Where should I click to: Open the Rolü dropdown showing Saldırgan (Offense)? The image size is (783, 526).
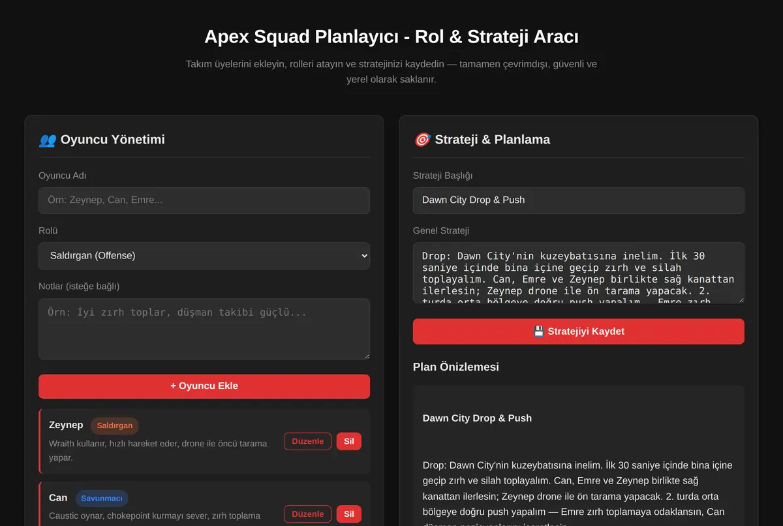(204, 256)
